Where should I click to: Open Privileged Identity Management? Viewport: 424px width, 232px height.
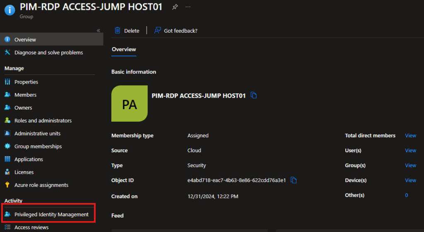pyautogui.click(x=51, y=214)
